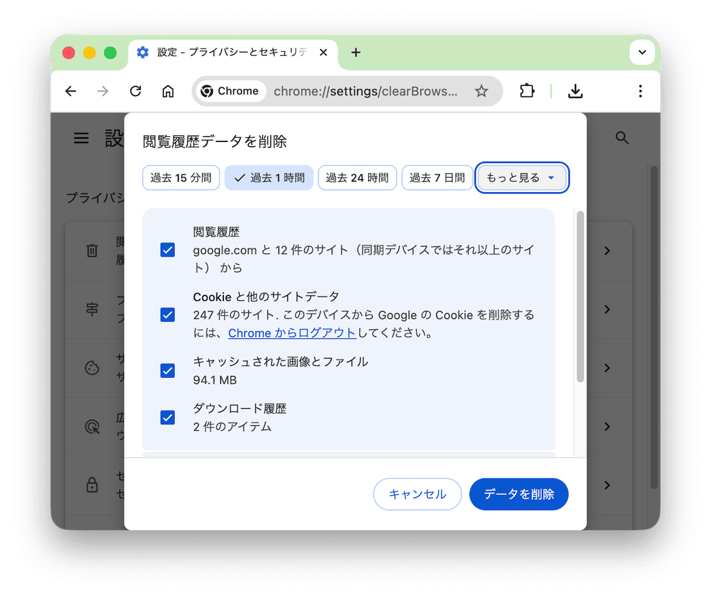Open Chrome's three-dot menu
711x597 pixels.
[640, 91]
